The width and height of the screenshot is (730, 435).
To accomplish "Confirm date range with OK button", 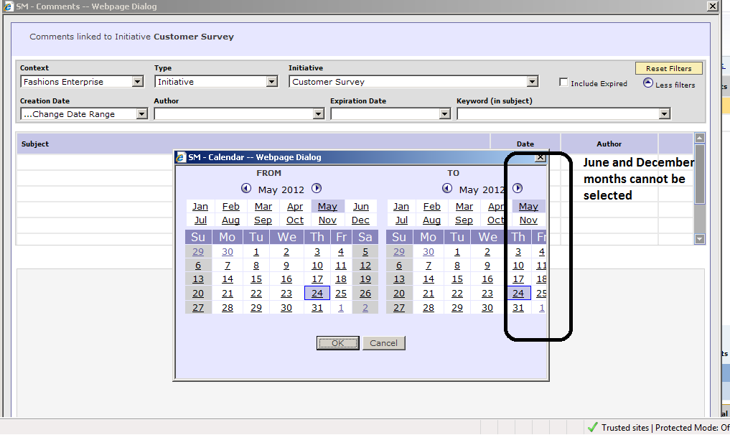I will coord(338,343).
